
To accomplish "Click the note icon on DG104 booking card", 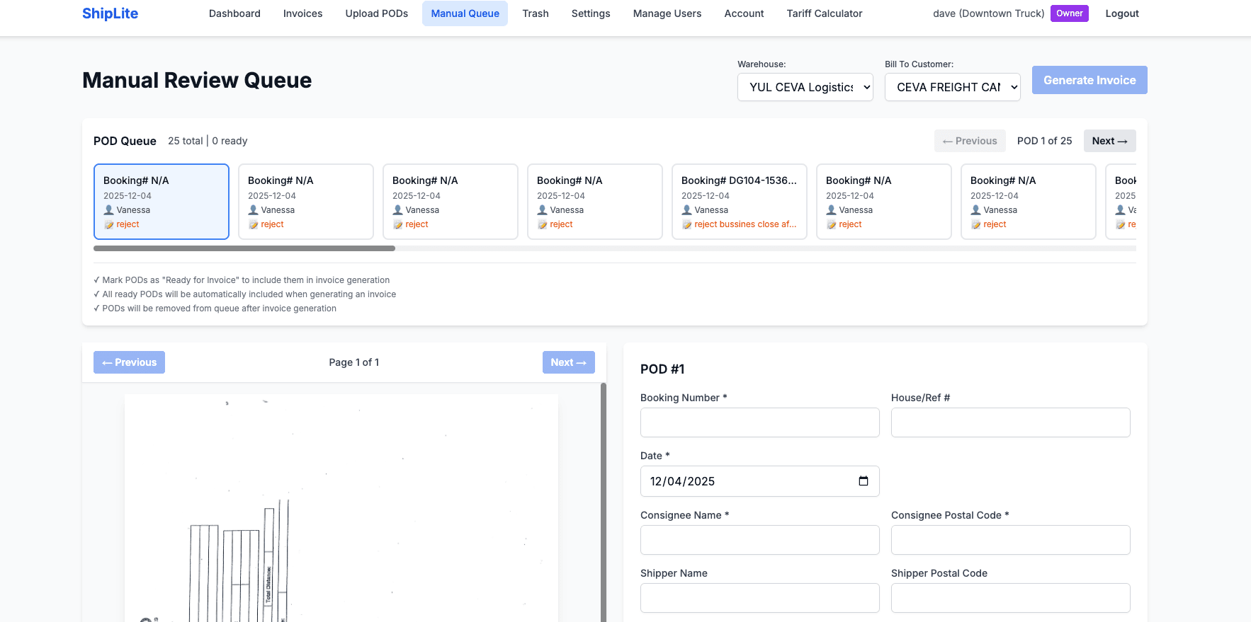I will point(686,225).
